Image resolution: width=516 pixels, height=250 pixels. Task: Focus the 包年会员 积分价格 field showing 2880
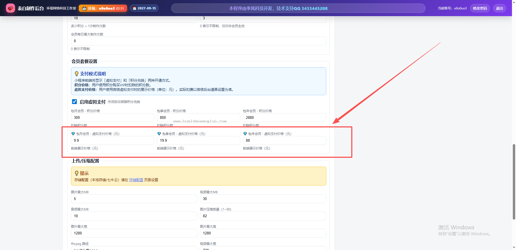tap(285, 117)
